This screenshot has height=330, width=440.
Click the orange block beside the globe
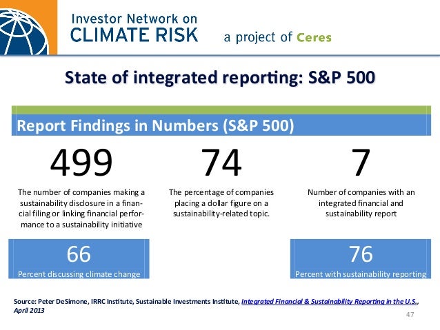(53, 27)
